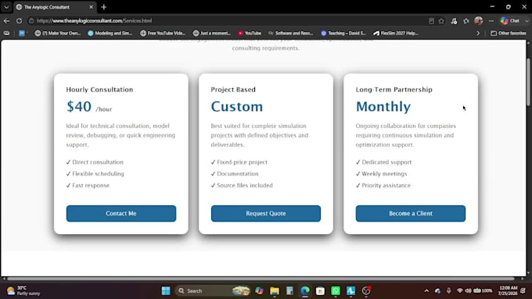This screenshot has height=299, width=532.
Task: Click the Priority assistance feature
Action: click(383, 185)
